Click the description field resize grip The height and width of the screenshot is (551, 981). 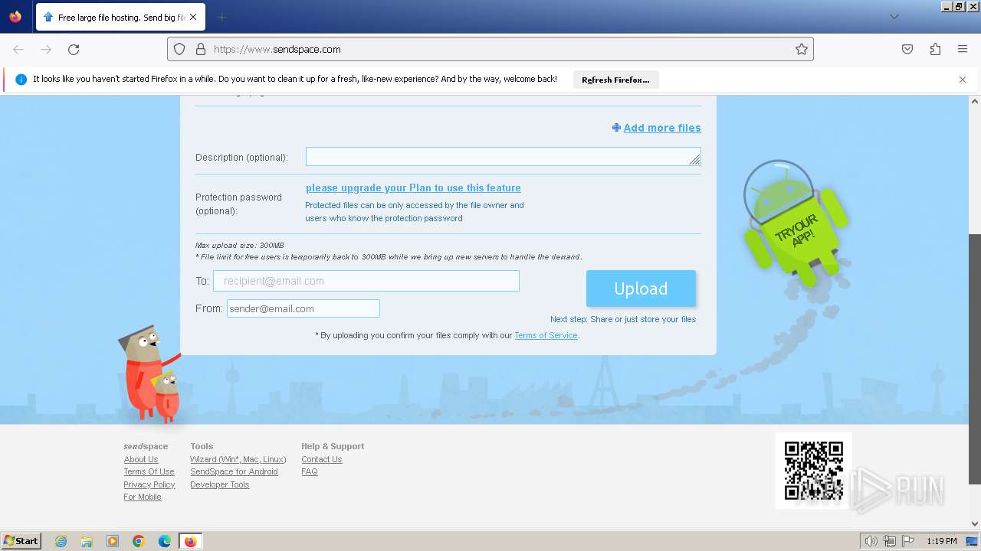(x=694, y=159)
